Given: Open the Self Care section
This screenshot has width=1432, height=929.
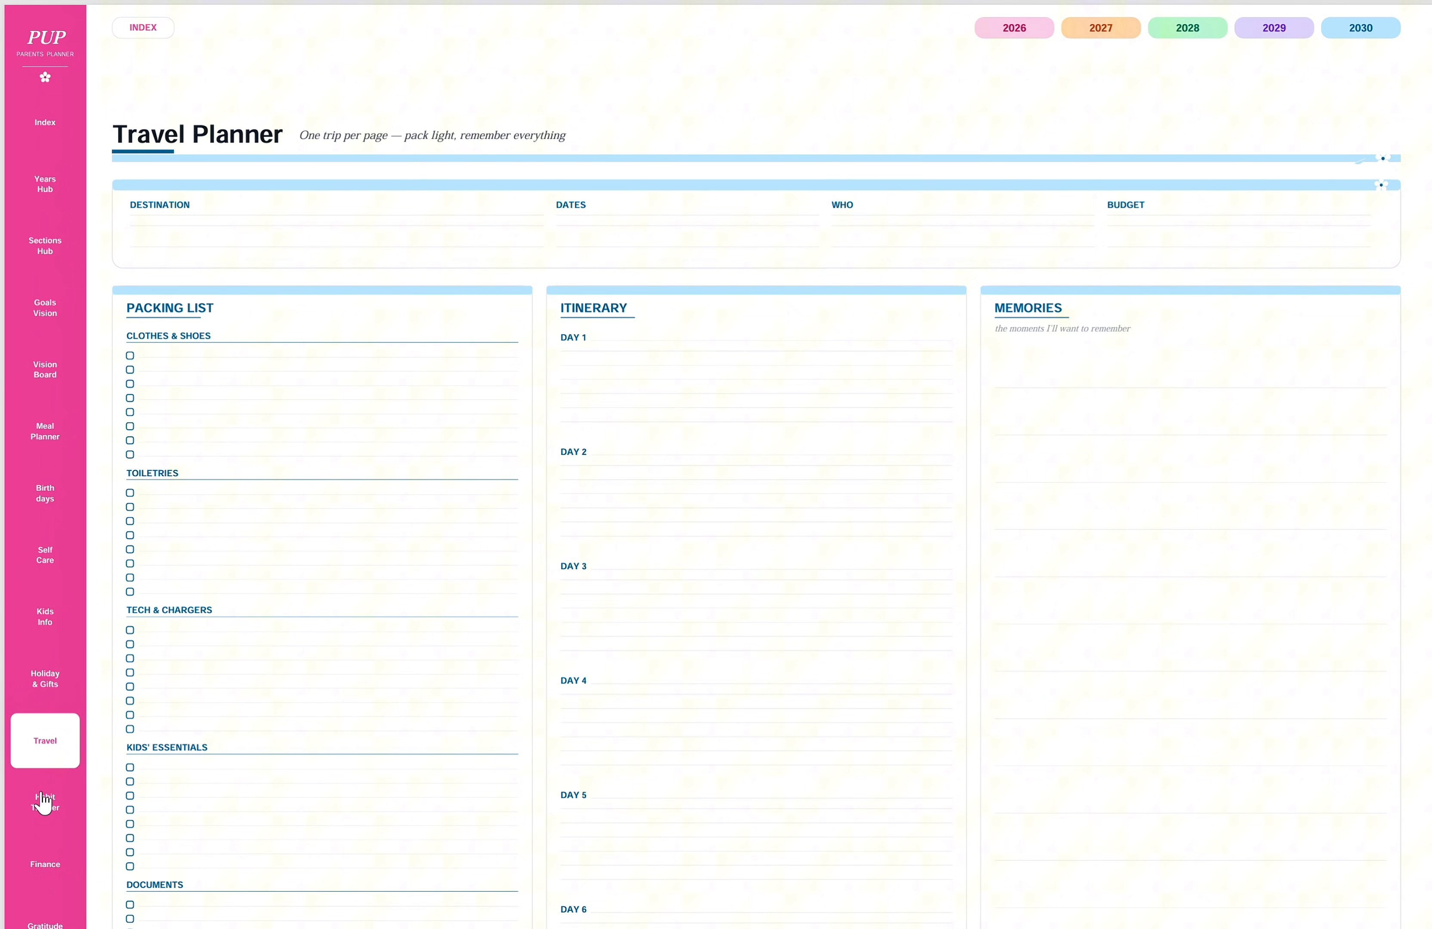Looking at the screenshot, I should click(45, 555).
